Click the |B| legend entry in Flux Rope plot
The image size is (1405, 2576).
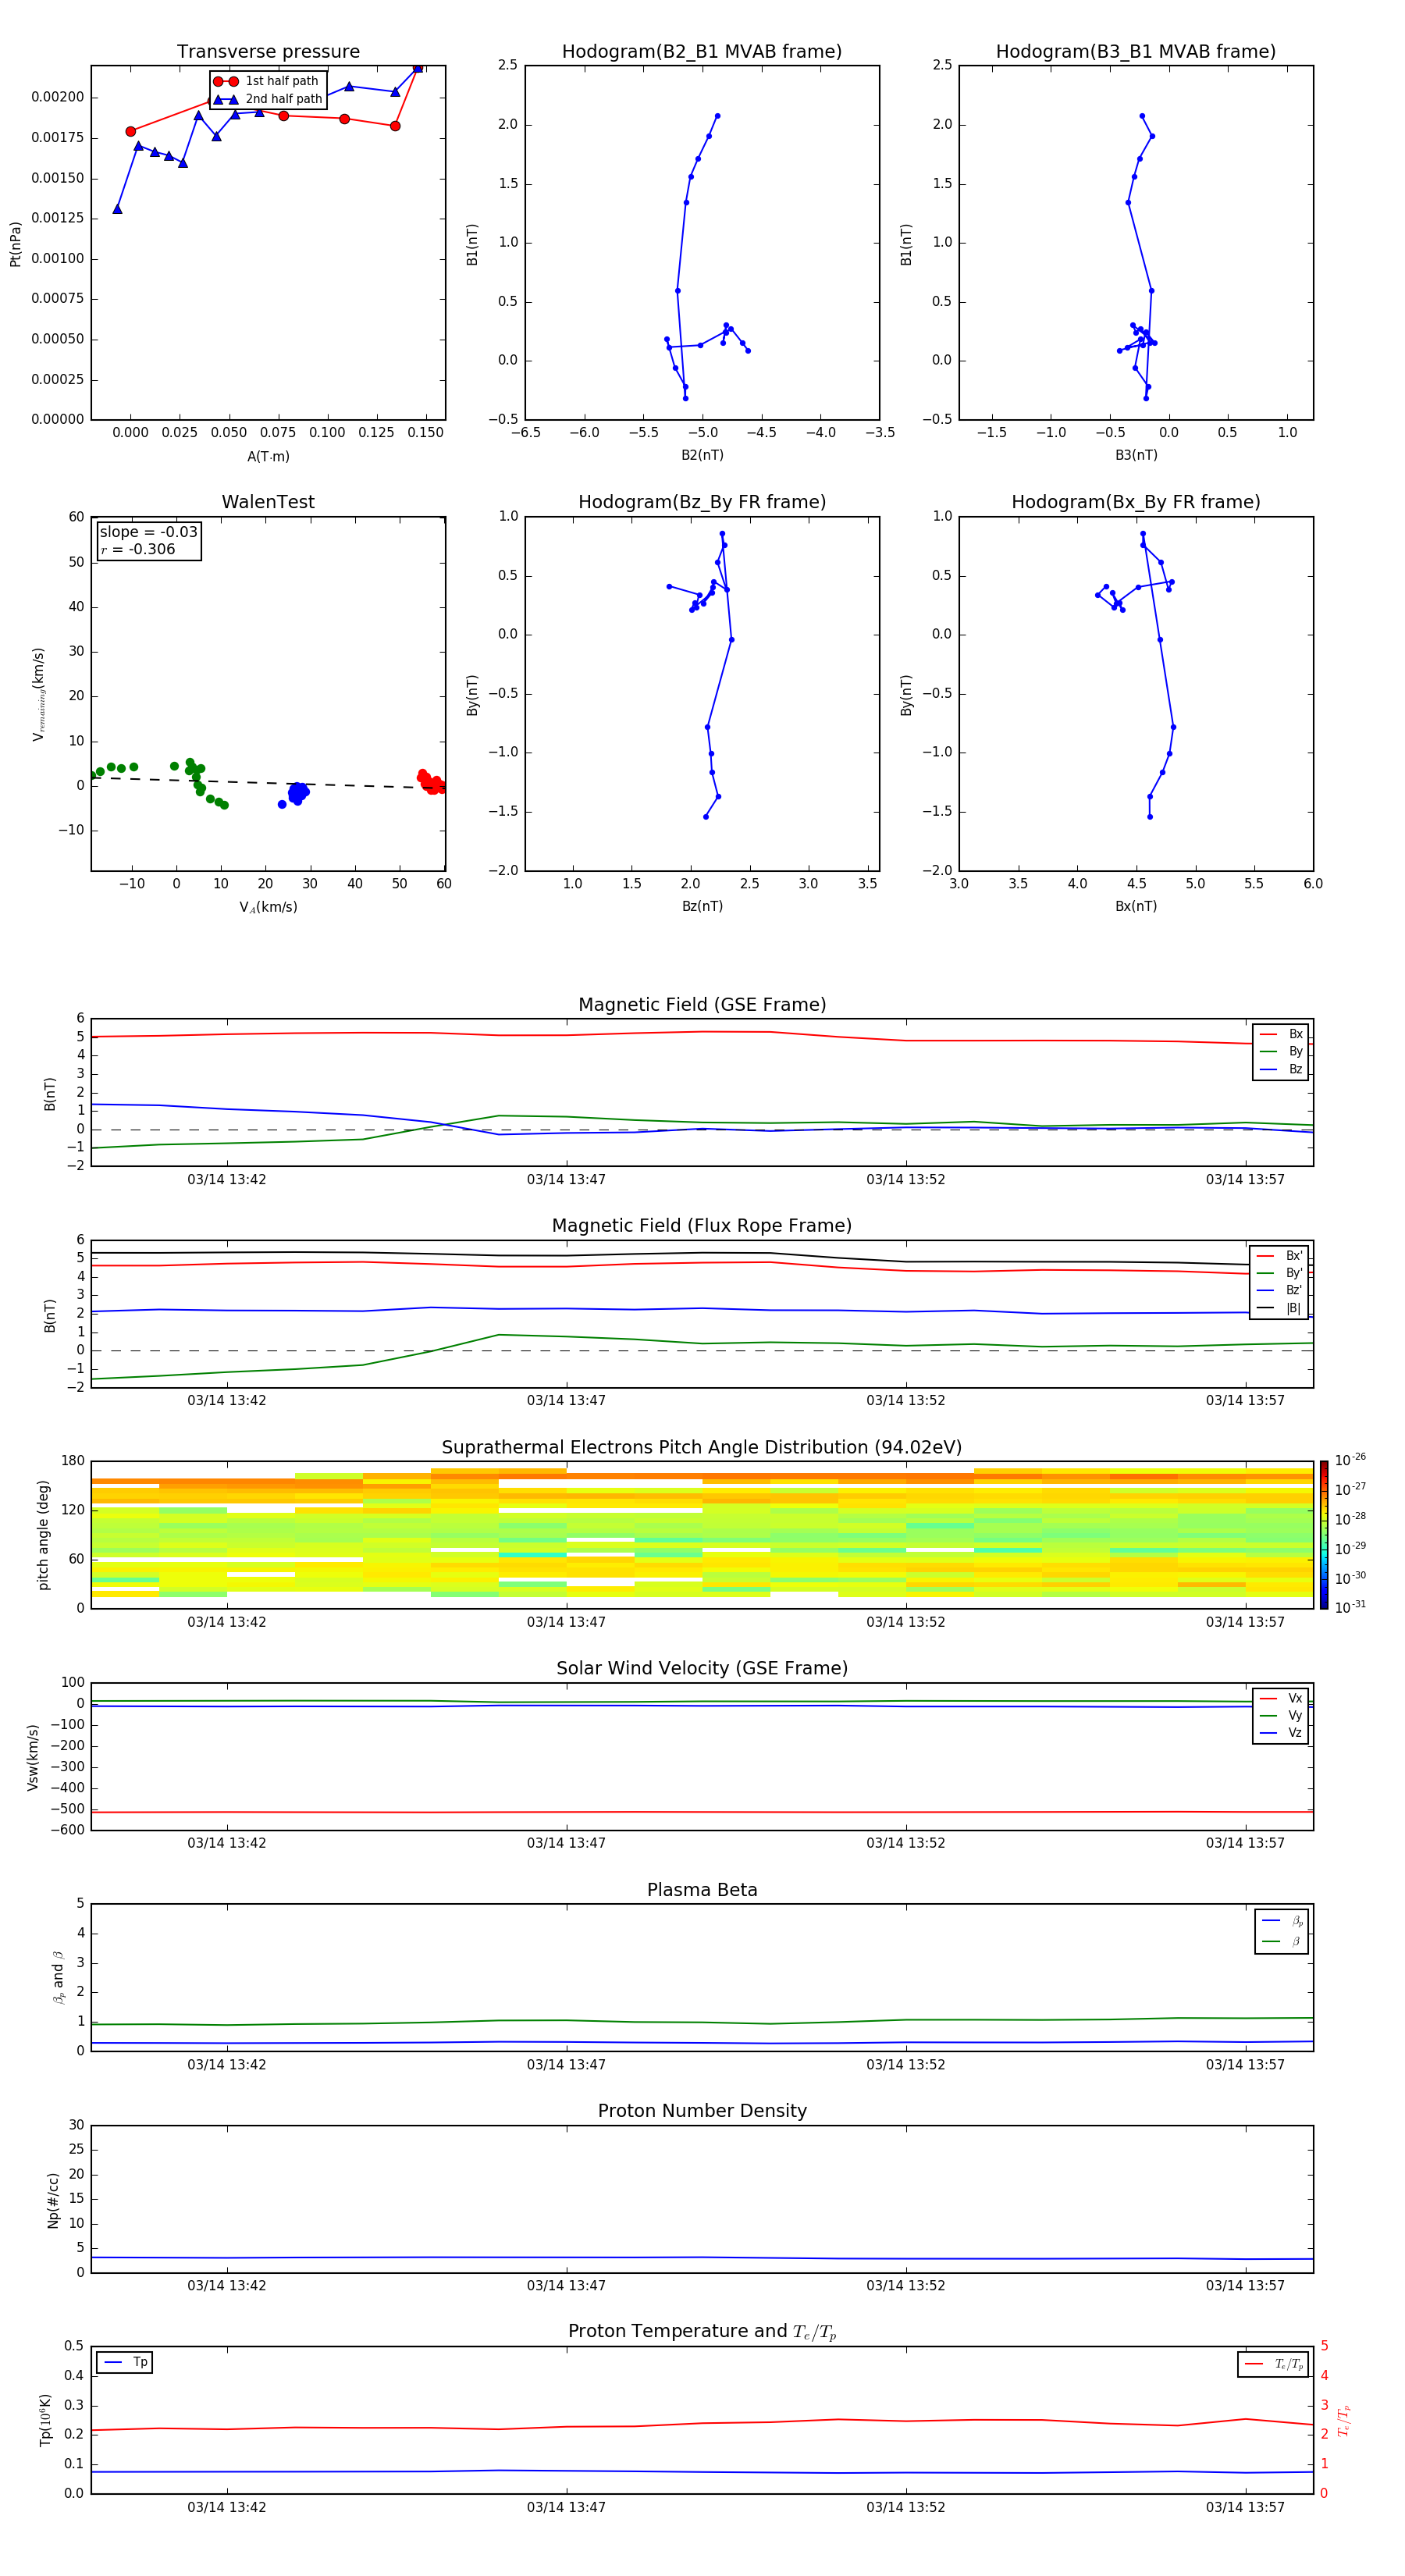pos(1279,1308)
